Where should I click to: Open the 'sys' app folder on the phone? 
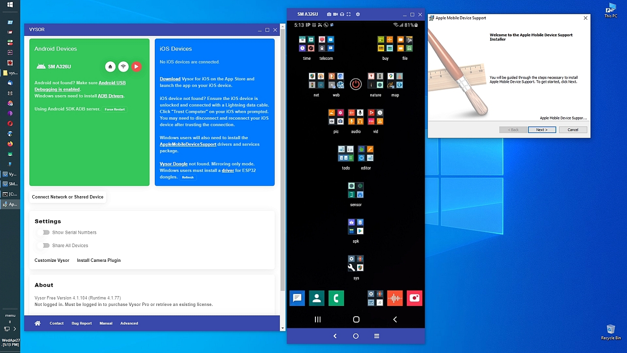pyautogui.click(x=356, y=267)
